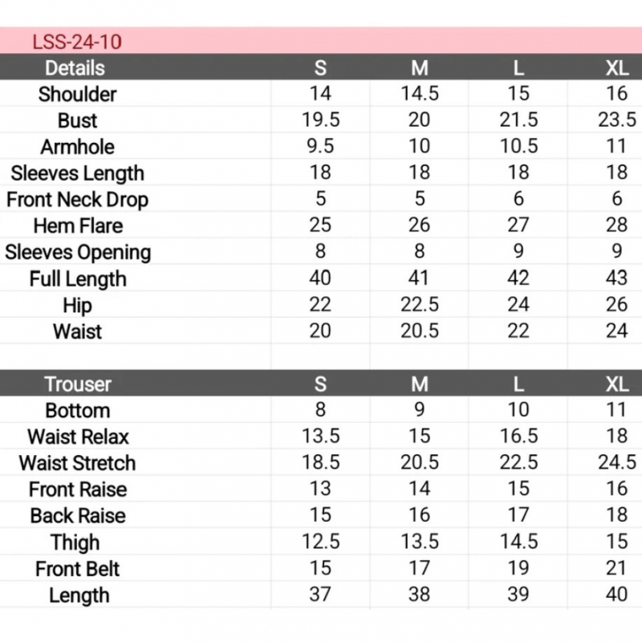The image size is (642, 642).
Task: Select the Trouser header cell
Action: [78, 384]
